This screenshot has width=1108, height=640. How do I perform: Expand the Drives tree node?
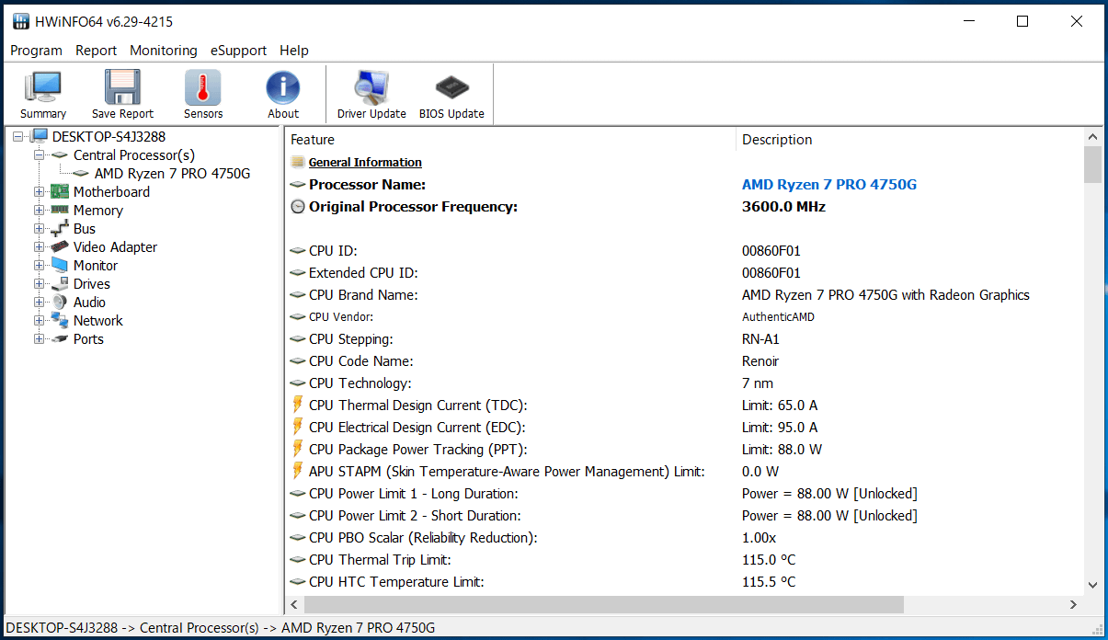pos(39,283)
